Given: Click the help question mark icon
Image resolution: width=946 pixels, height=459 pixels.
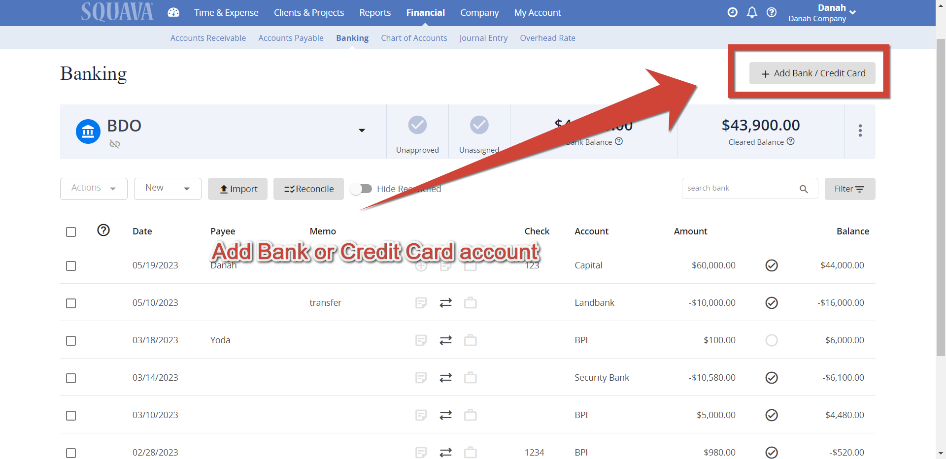Looking at the screenshot, I should point(772,12).
